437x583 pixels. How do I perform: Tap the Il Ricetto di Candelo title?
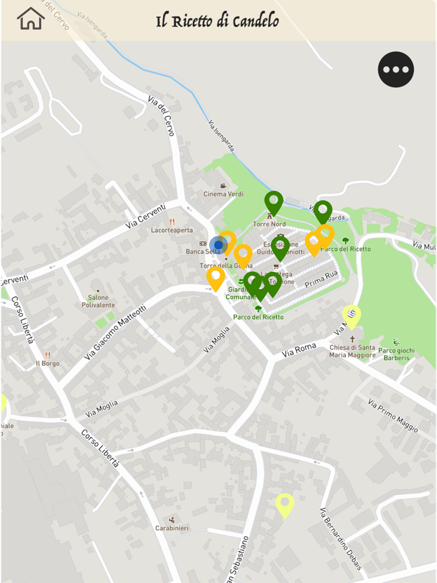pyautogui.click(x=218, y=21)
